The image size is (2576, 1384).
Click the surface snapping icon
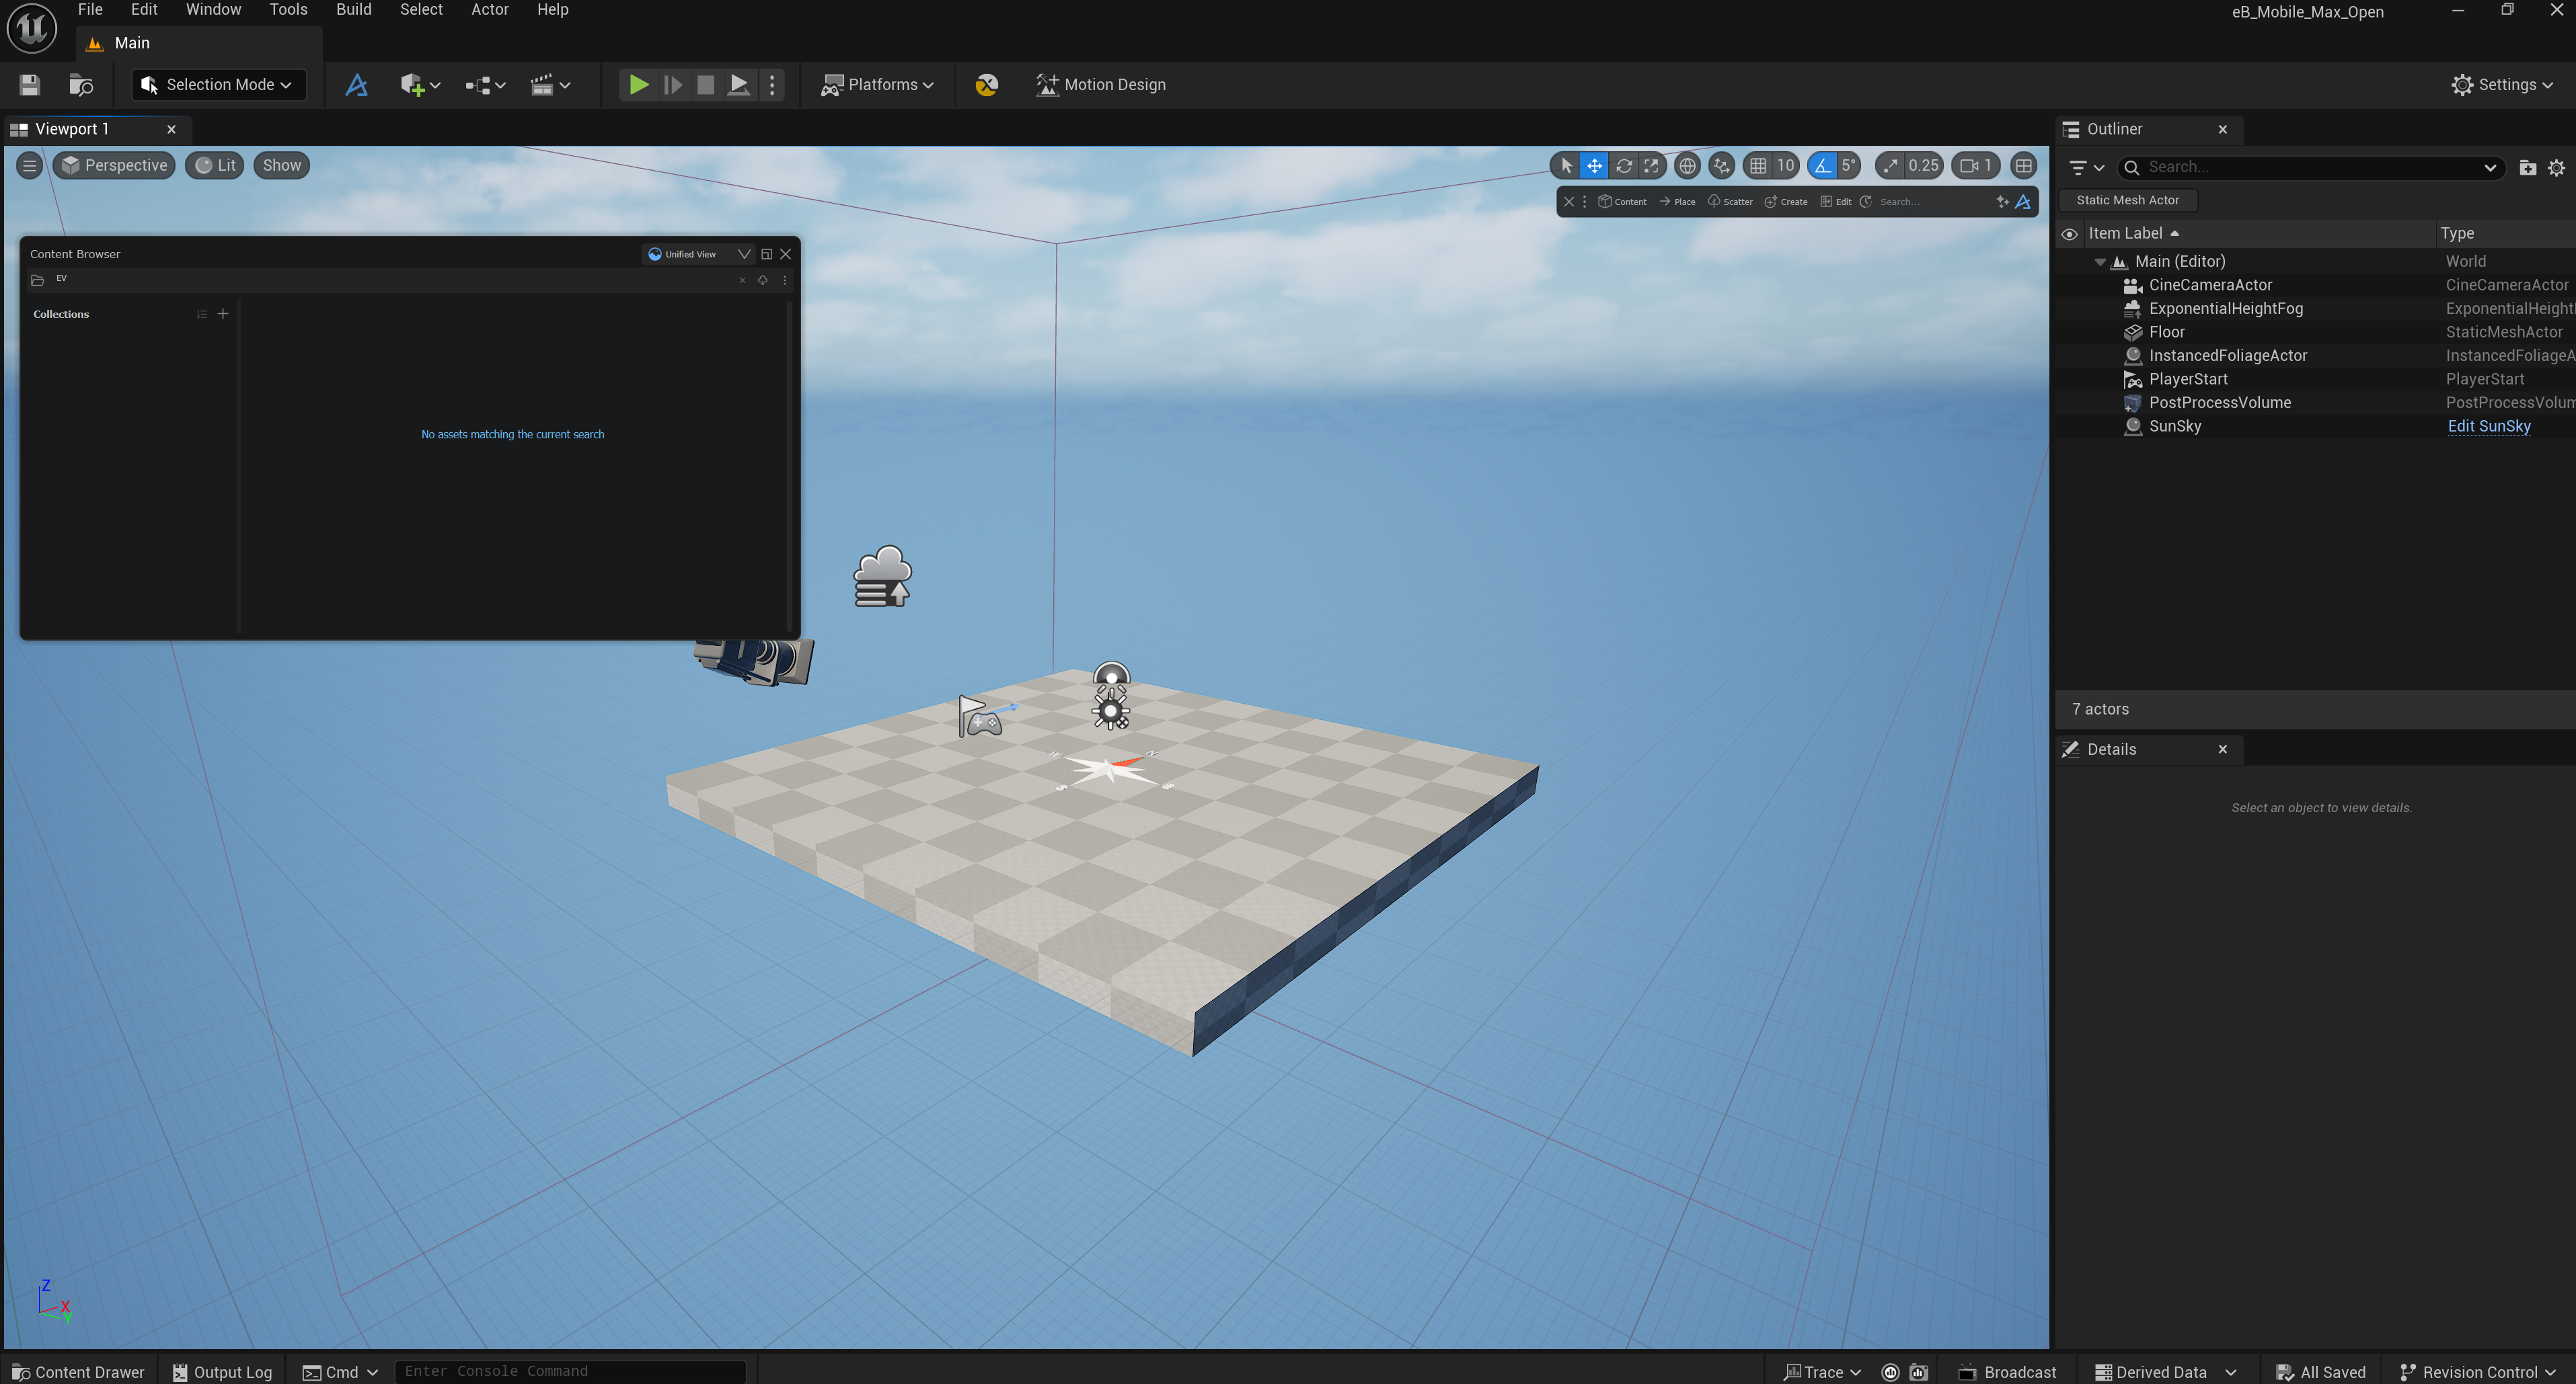tap(1721, 166)
